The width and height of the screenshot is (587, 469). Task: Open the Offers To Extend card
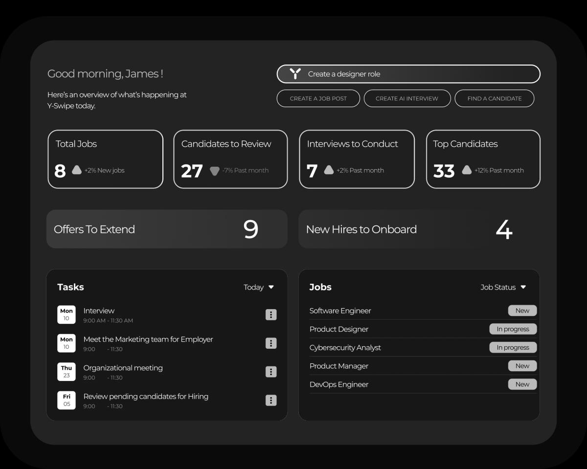pos(167,229)
